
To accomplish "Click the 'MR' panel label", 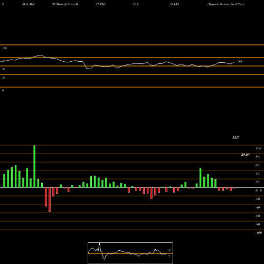I will tap(235, 137).
